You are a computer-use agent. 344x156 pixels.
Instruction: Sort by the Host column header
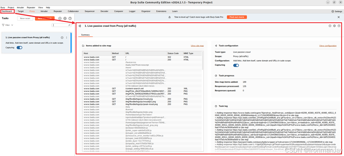[x=97, y=53]
